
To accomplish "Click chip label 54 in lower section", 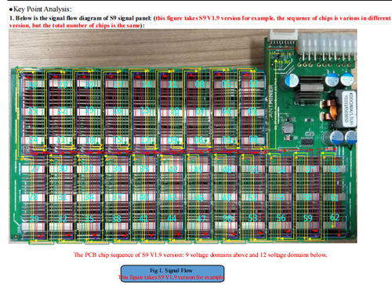I will click(281, 170).
